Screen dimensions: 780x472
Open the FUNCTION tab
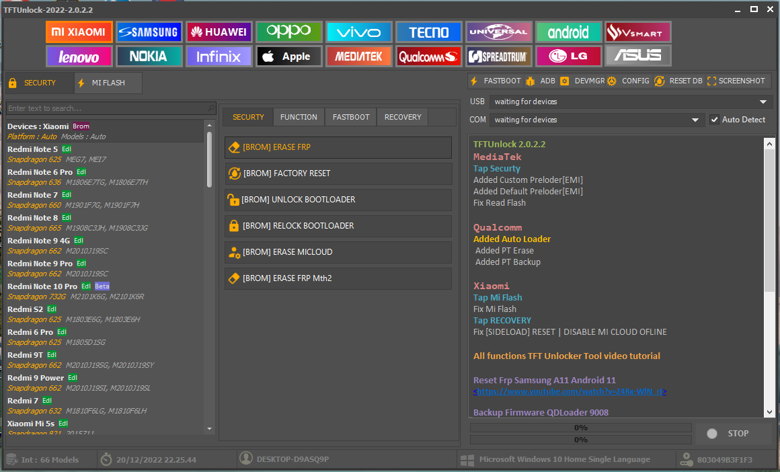tap(299, 117)
